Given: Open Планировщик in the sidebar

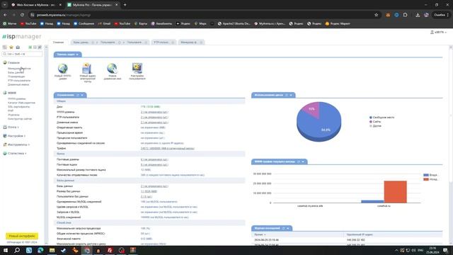Looking at the screenshot, I should click(16, 76).
